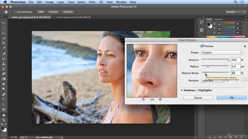
Task: Enable Scroll All Windows checkbox
Action: tap(15, 12)
